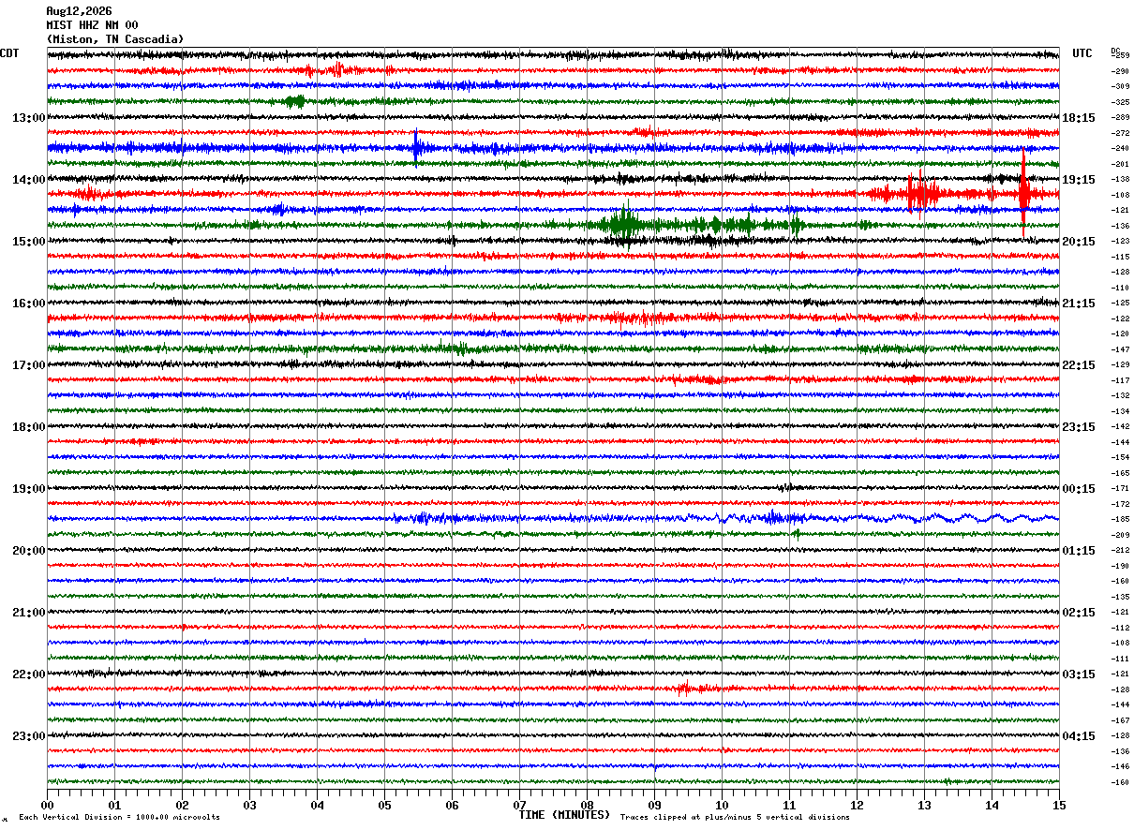Click the blue spike near minute 5.5
Screen dimensions: 1134x830
point(417,147)
